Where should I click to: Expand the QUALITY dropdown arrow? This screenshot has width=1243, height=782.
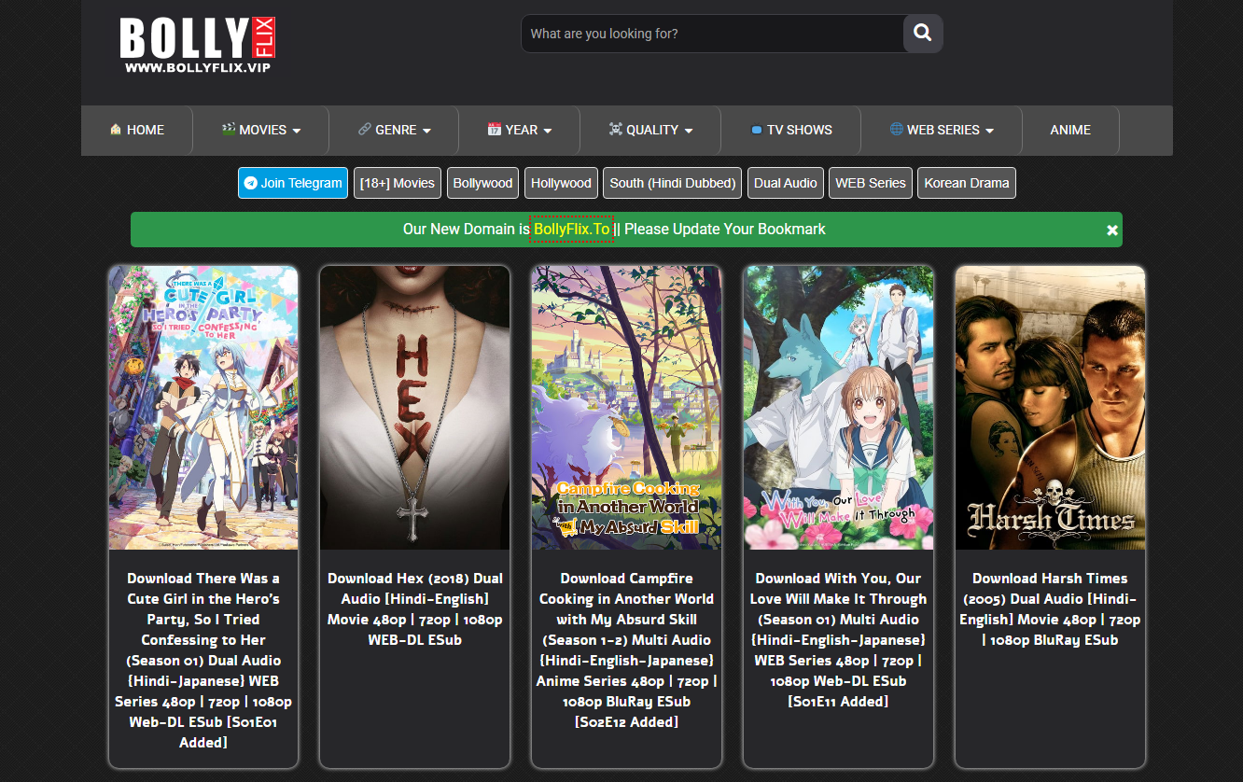pos(689,131)
